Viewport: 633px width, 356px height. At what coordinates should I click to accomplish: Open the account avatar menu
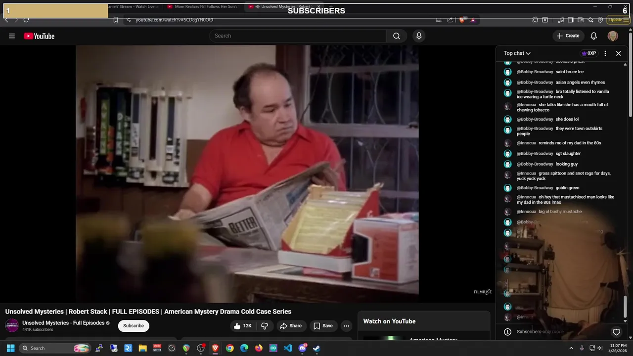[613, 36]
